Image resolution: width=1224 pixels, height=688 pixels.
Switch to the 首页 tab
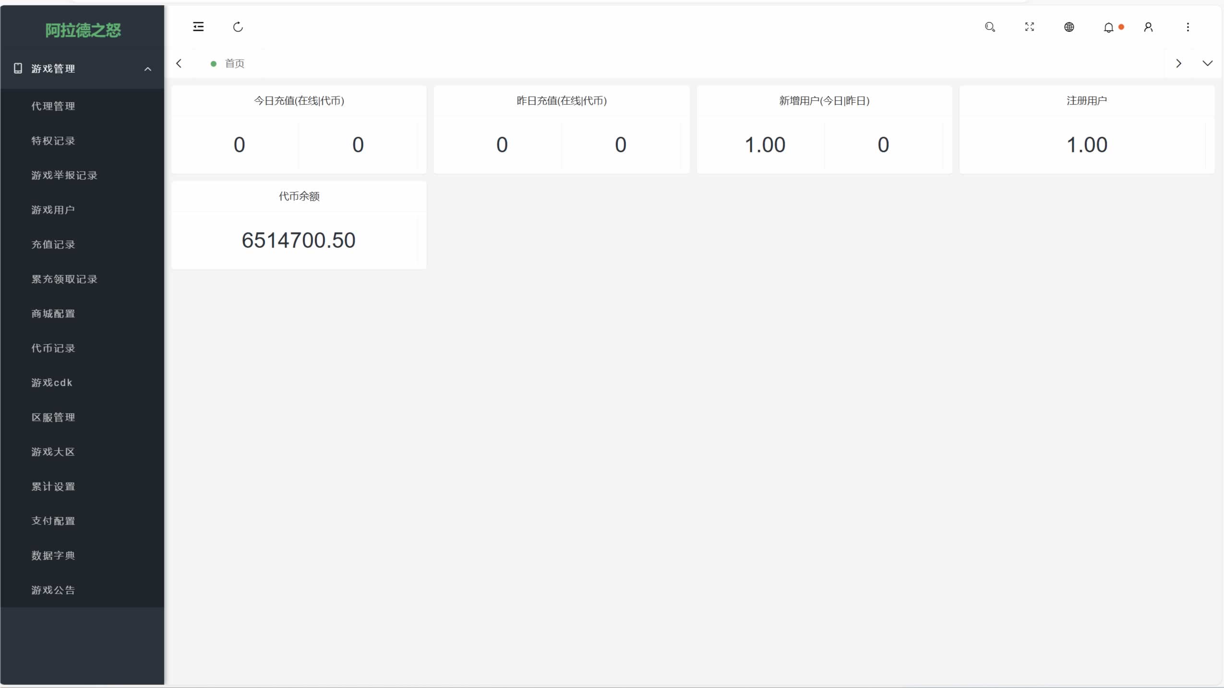coord(234,63)
